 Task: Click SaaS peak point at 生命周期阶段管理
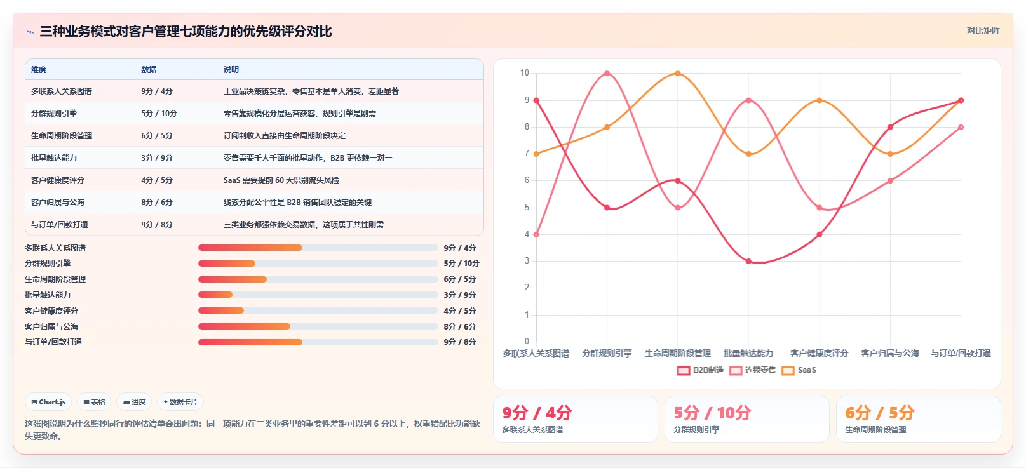pyautogui.click(x=678, y=74)
